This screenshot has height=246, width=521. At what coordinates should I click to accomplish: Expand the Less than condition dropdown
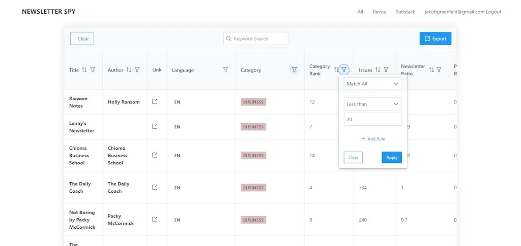pos(372,104)
